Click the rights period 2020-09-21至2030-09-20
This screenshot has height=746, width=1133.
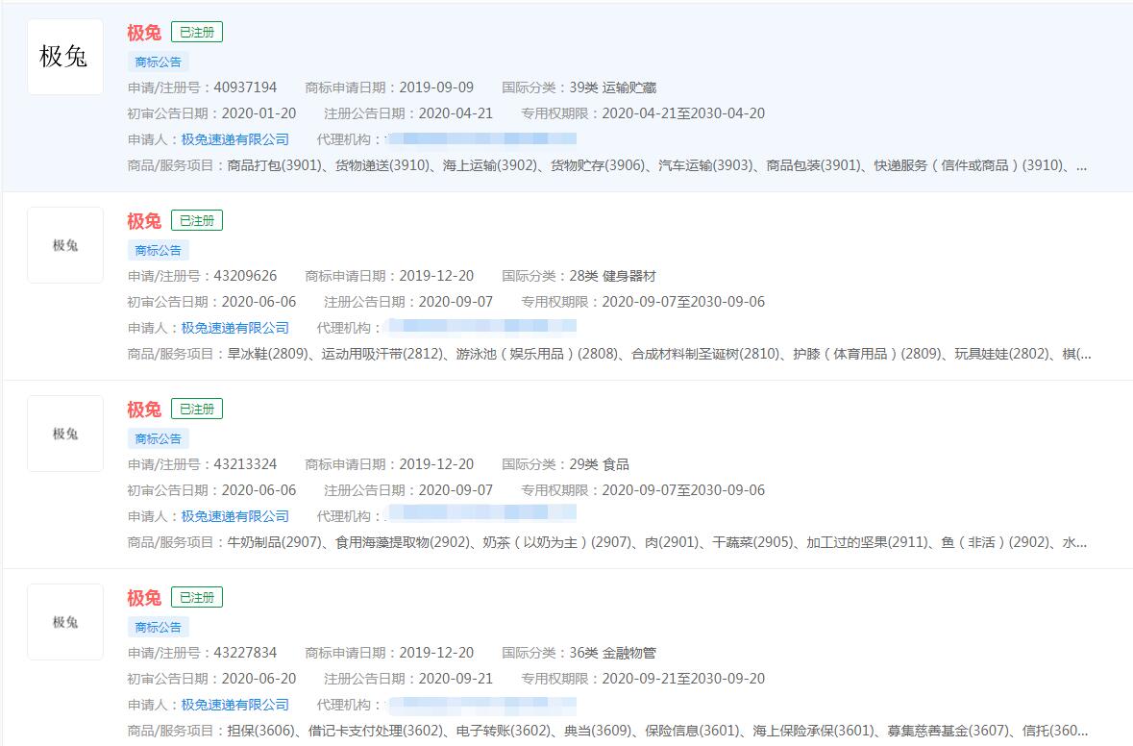point(683,679)
